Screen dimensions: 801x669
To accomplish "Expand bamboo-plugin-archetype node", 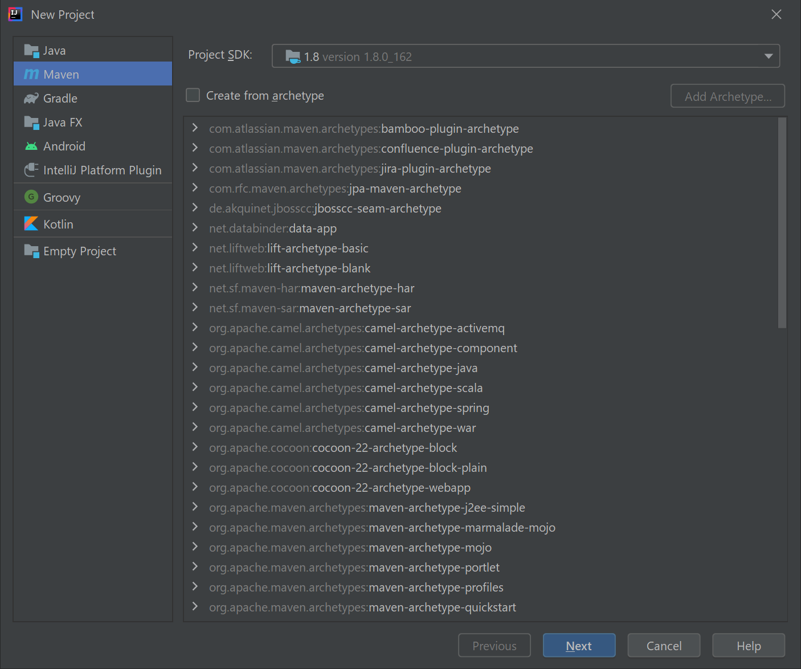I will pos(195,128).
